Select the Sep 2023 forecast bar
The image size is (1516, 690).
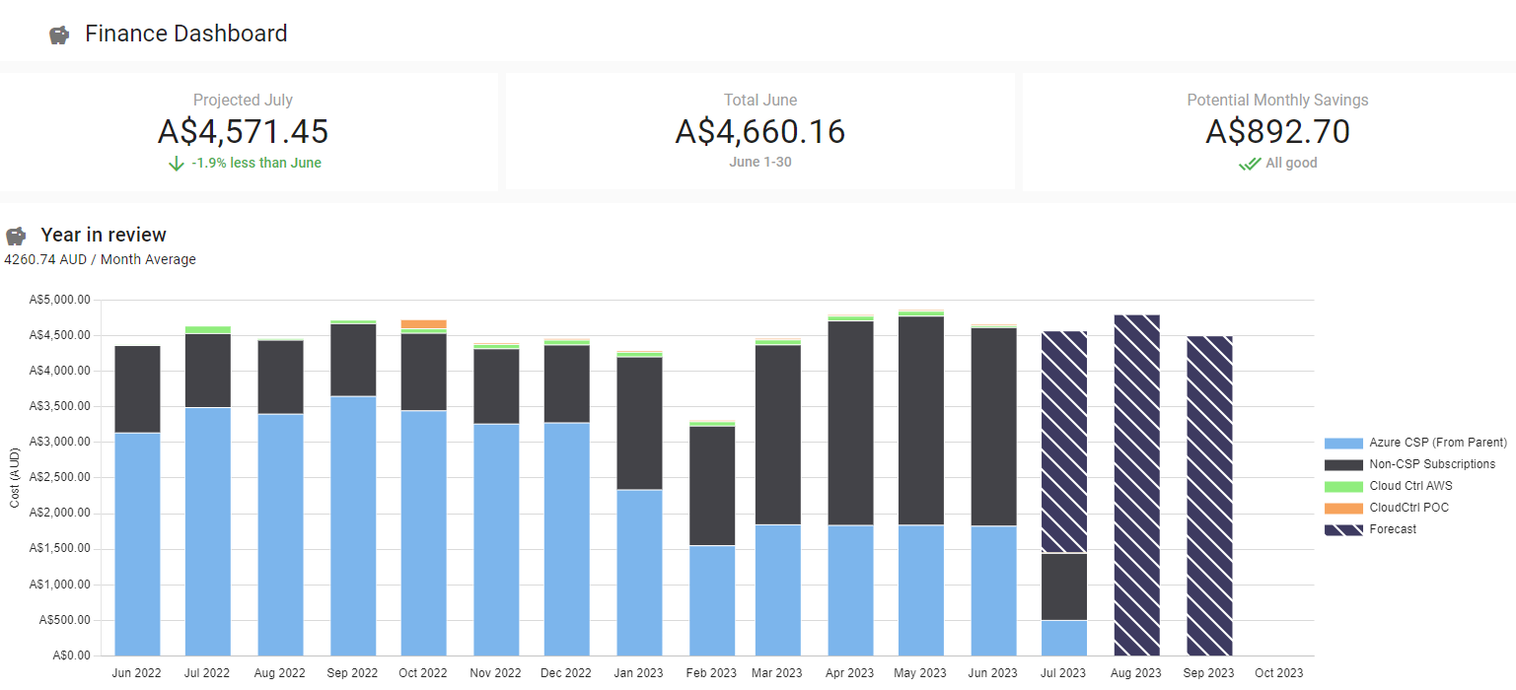(x=1209, y=496)
